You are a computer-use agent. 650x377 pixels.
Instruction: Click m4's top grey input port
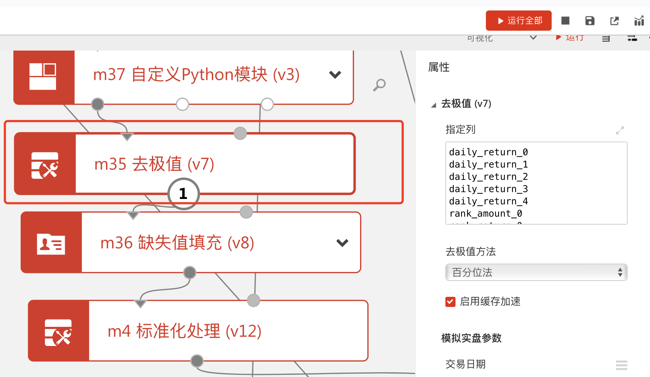pyautogui.click(x=253, y=300)
